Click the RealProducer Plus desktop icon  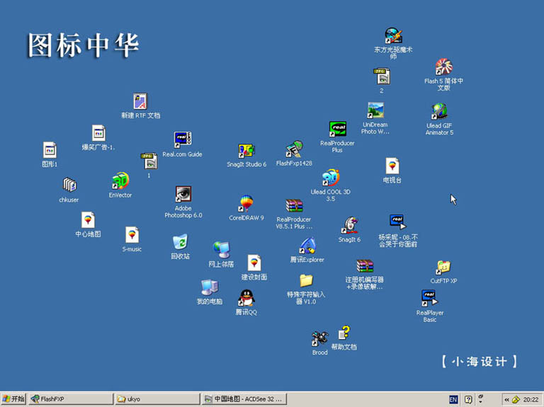point(337,130)
